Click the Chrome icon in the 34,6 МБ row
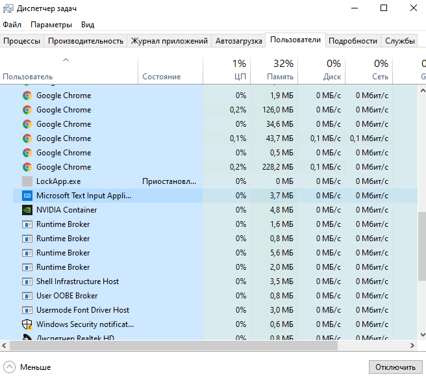 point(27,124)
